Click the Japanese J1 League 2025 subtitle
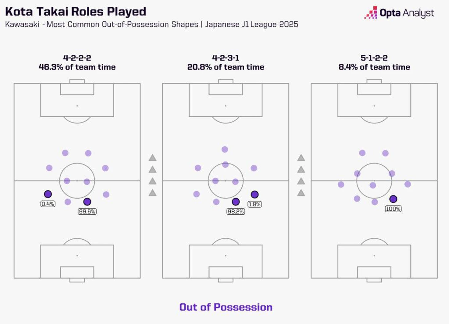Viewport: 449px width, 324px height. coord(252,25)
